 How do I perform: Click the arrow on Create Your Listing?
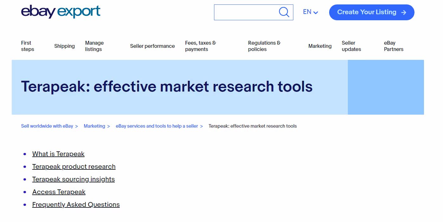point(403,12)
